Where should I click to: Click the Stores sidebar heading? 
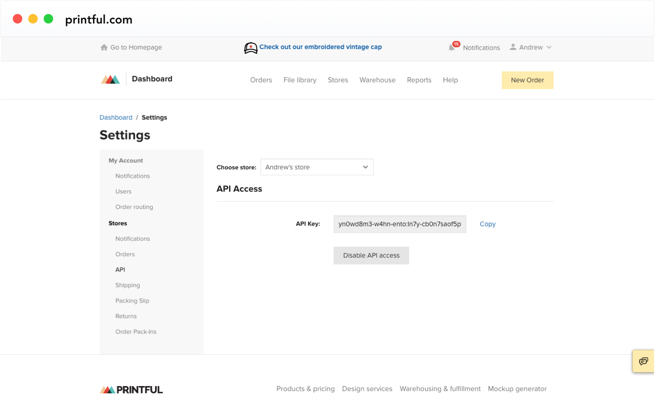click(x=118, y=223)
